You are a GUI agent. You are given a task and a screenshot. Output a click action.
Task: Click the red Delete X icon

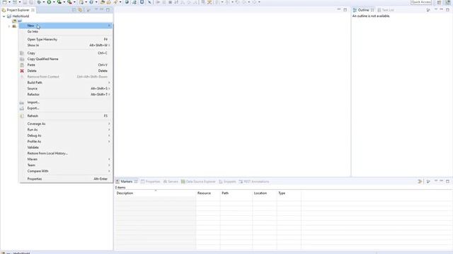[x=22, y=71]
